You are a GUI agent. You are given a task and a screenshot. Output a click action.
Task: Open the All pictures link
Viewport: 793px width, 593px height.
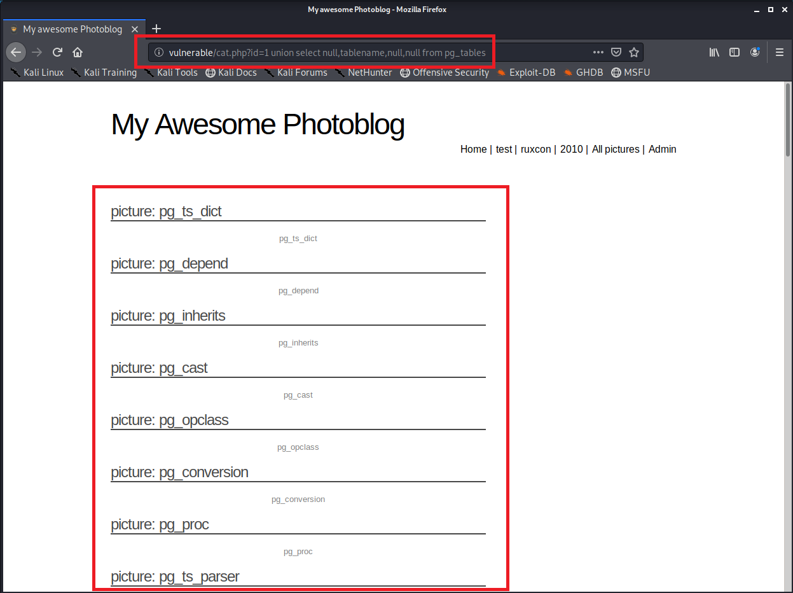615,149
